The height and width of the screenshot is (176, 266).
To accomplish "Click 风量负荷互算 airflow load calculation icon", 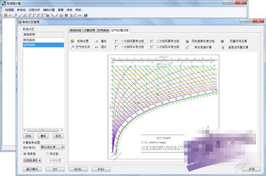I will click(222, 41).
